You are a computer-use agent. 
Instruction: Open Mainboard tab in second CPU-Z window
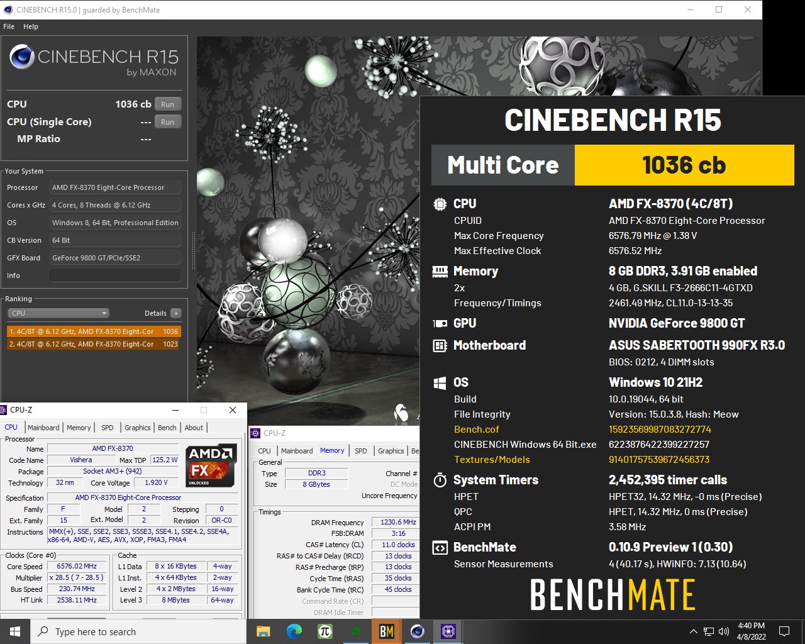(x=297, y=451)
